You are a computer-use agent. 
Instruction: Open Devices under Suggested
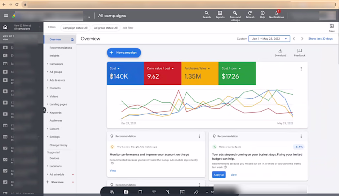click(54, 158)
